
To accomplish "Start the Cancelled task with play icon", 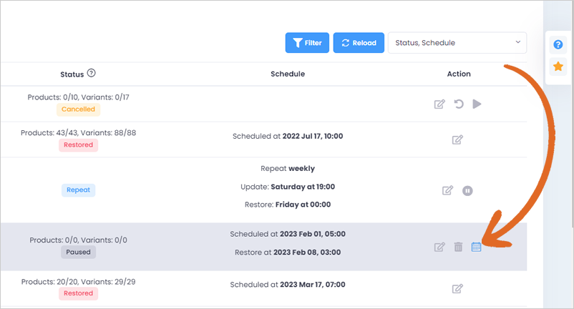I will click(477, 104).
